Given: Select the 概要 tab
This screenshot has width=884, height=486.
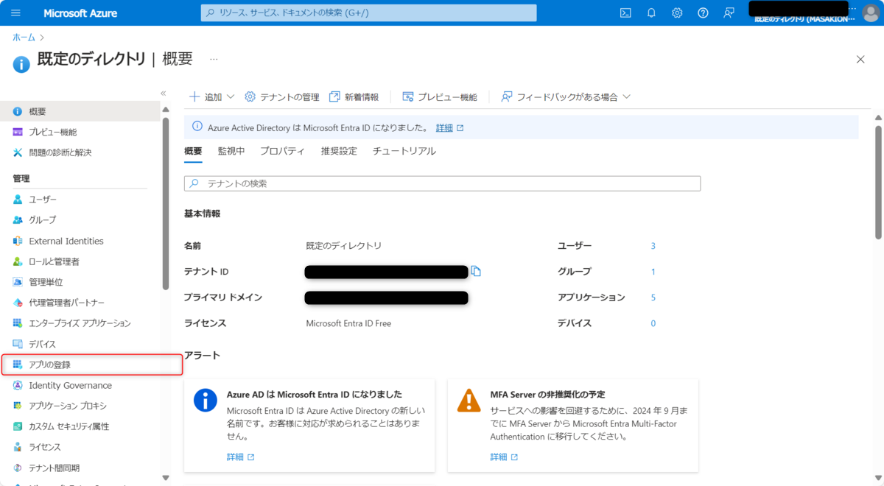Looking at the screenshot, I should coord(193,151).
